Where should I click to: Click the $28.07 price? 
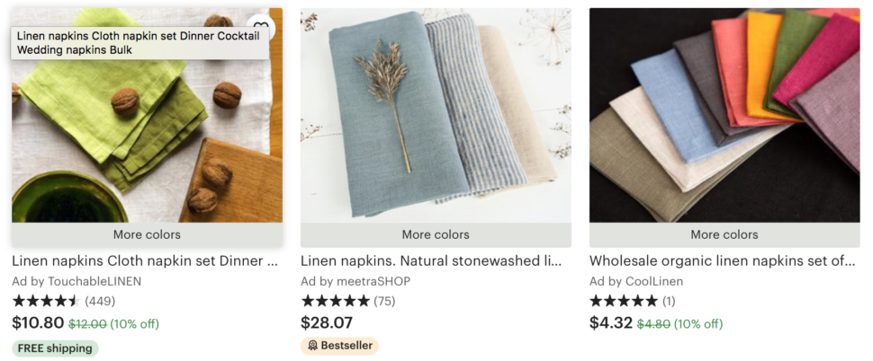327,322
